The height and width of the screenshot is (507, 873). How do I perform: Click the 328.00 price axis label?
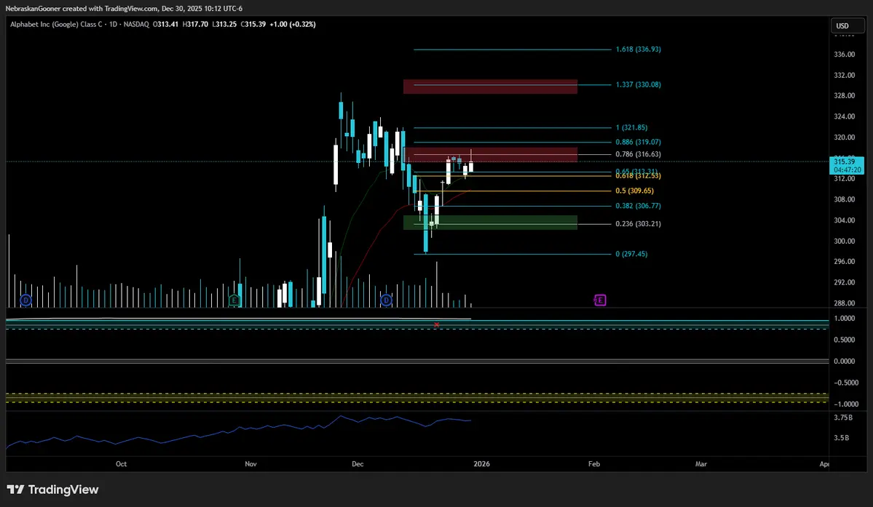(844, 95)
